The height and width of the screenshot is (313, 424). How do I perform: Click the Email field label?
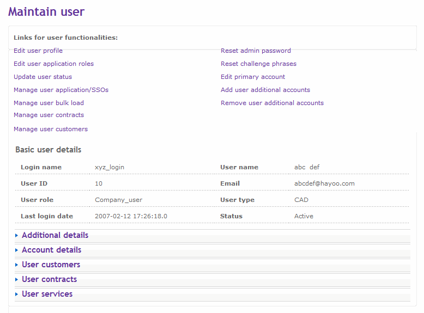click(x=230, y=183)
